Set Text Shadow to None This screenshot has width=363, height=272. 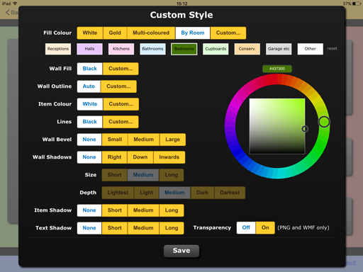[89, 228]
